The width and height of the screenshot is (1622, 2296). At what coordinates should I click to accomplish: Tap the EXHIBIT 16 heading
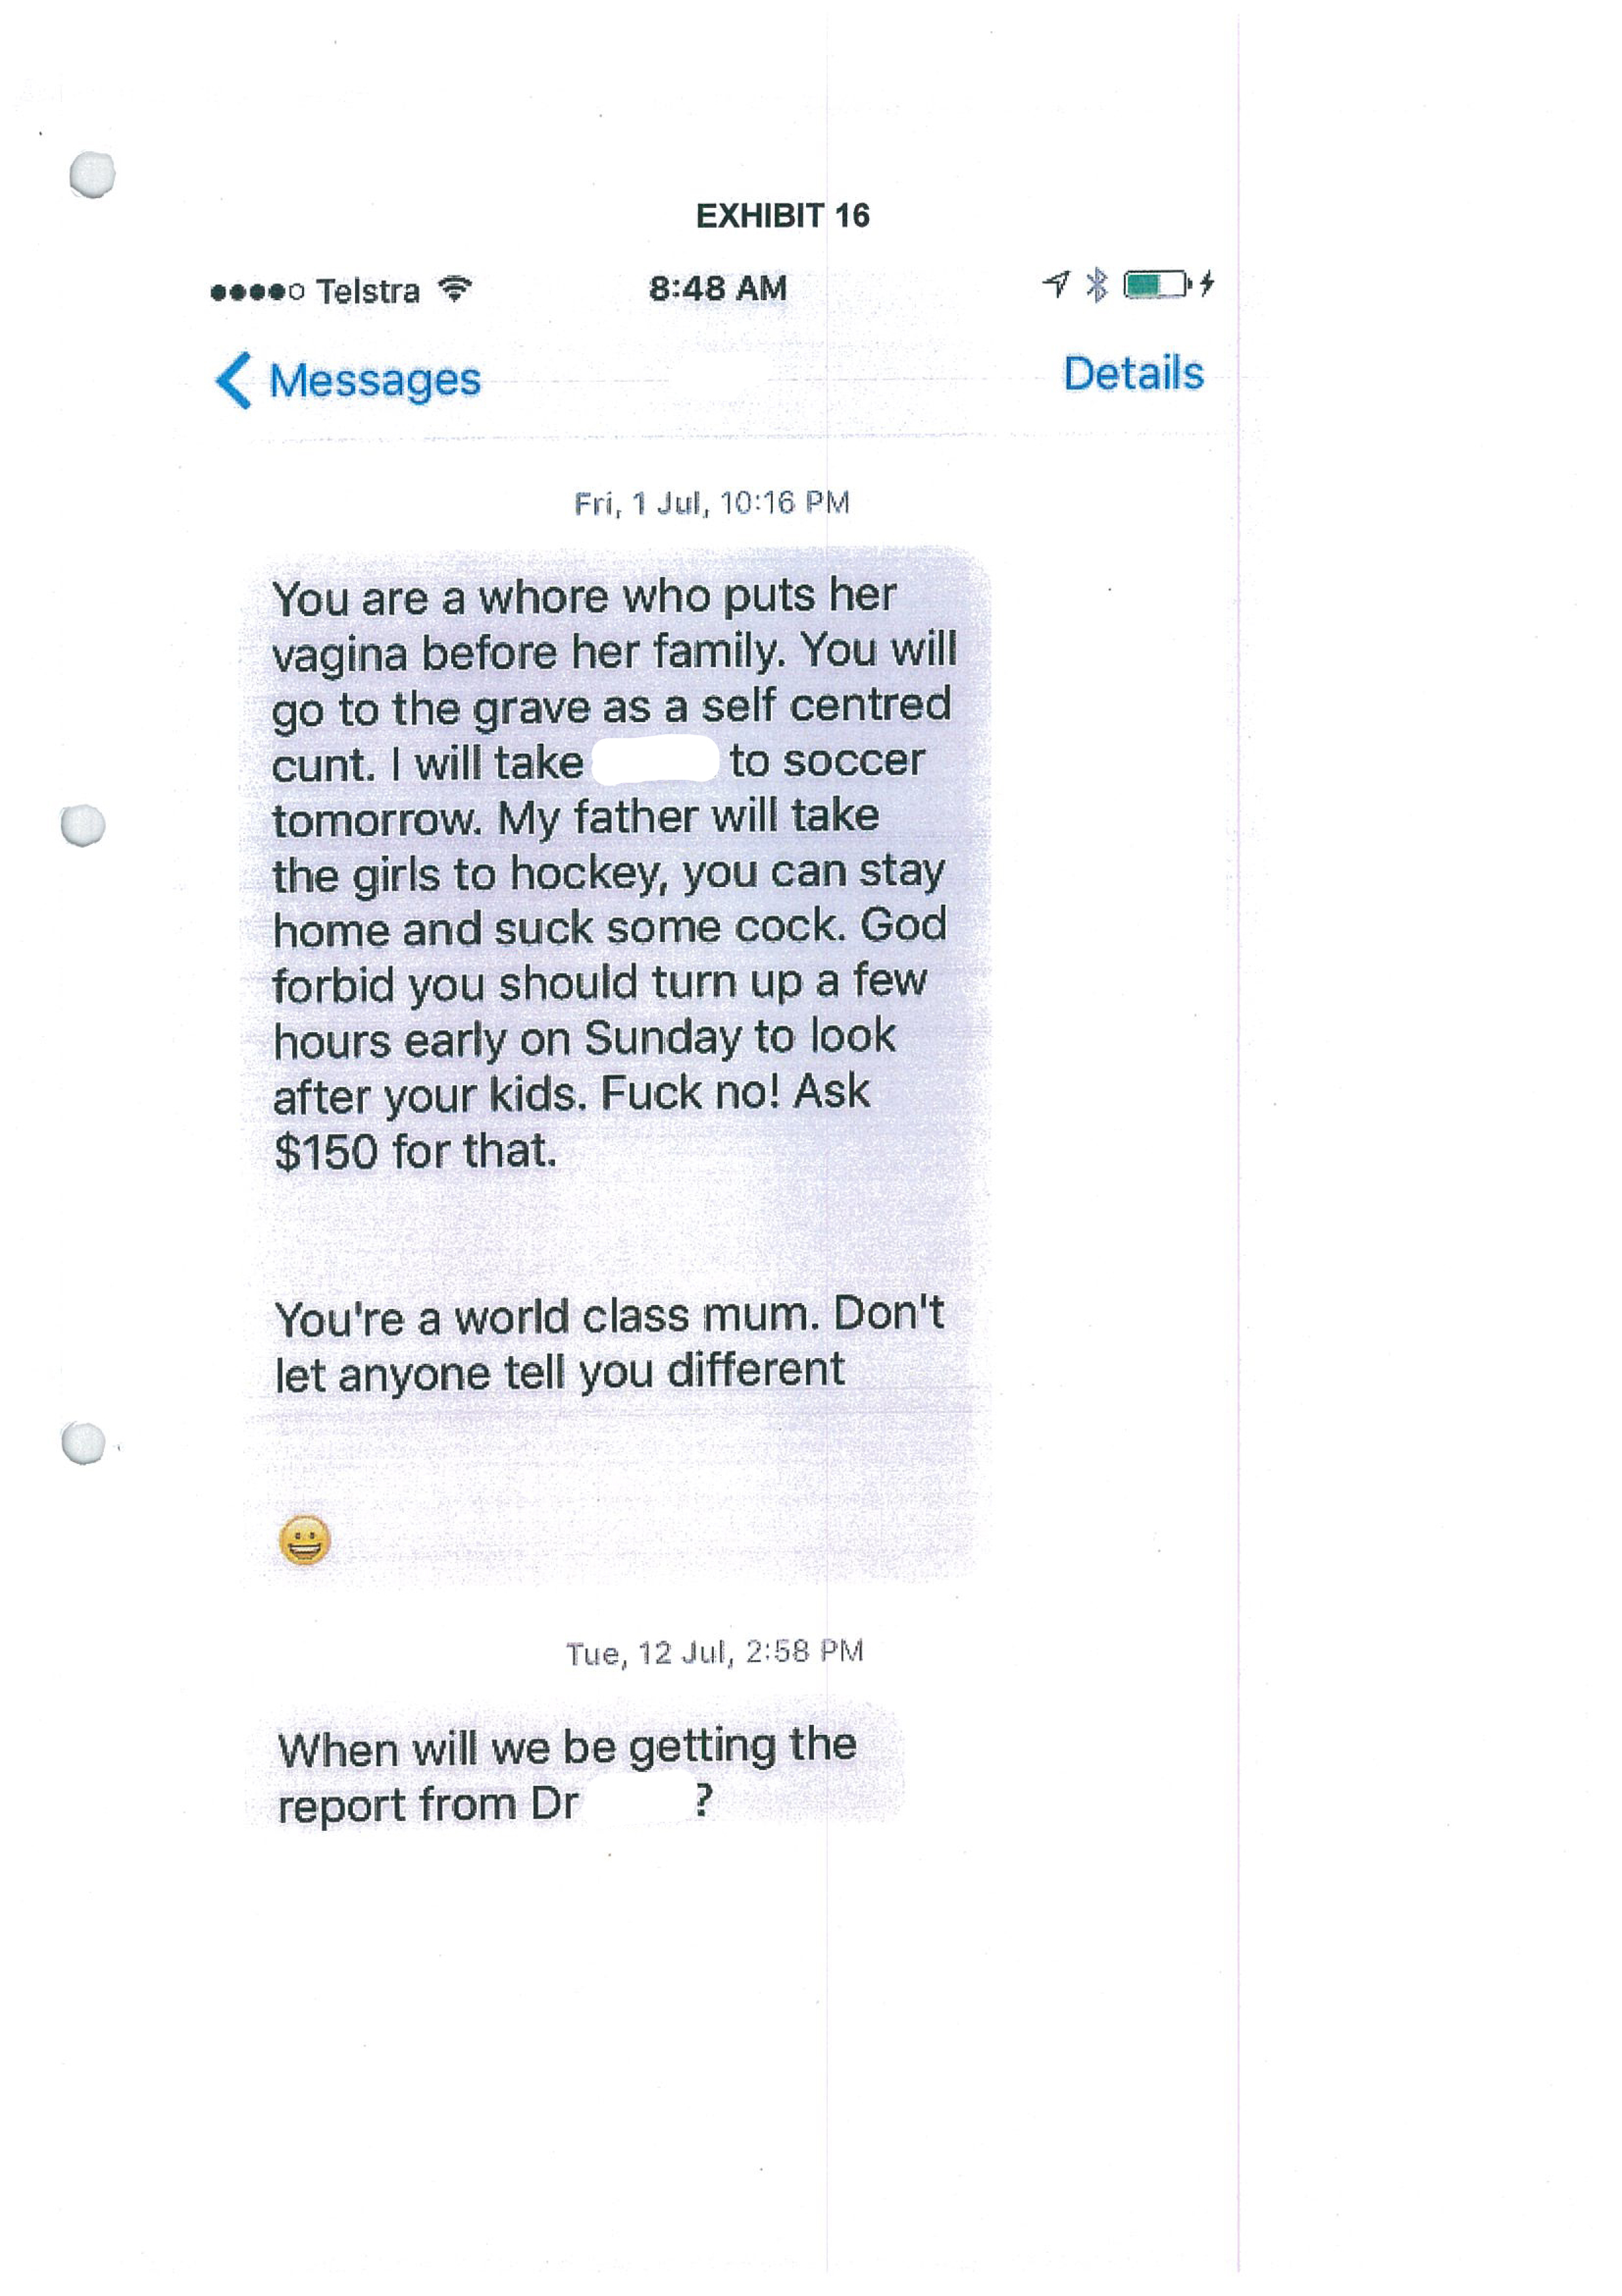(783, 216)
